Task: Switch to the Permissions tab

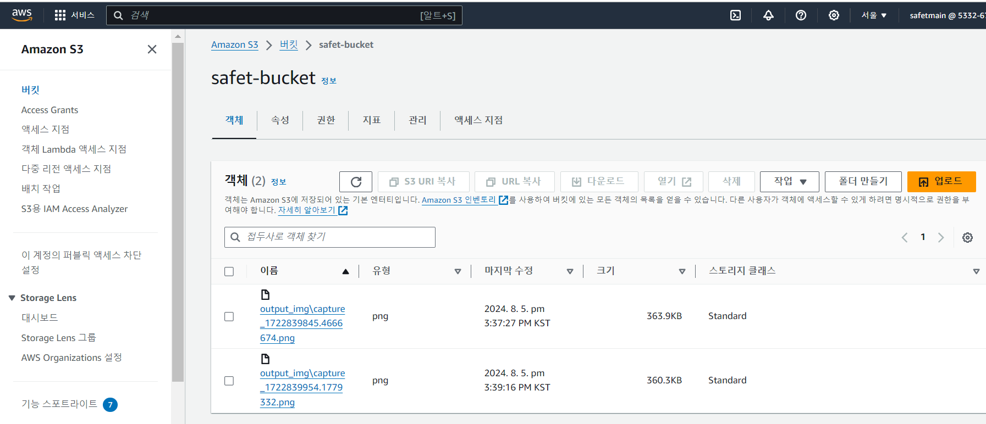Action: 326,120
